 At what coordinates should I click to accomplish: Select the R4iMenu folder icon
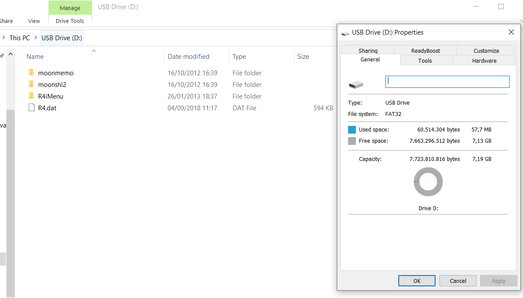click(31, 96)
